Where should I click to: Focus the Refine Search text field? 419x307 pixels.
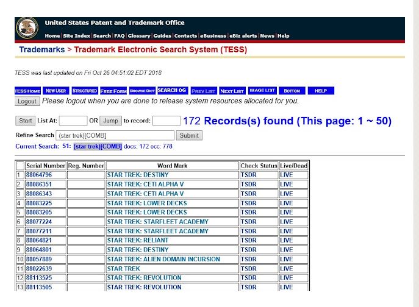coord(115,136)
